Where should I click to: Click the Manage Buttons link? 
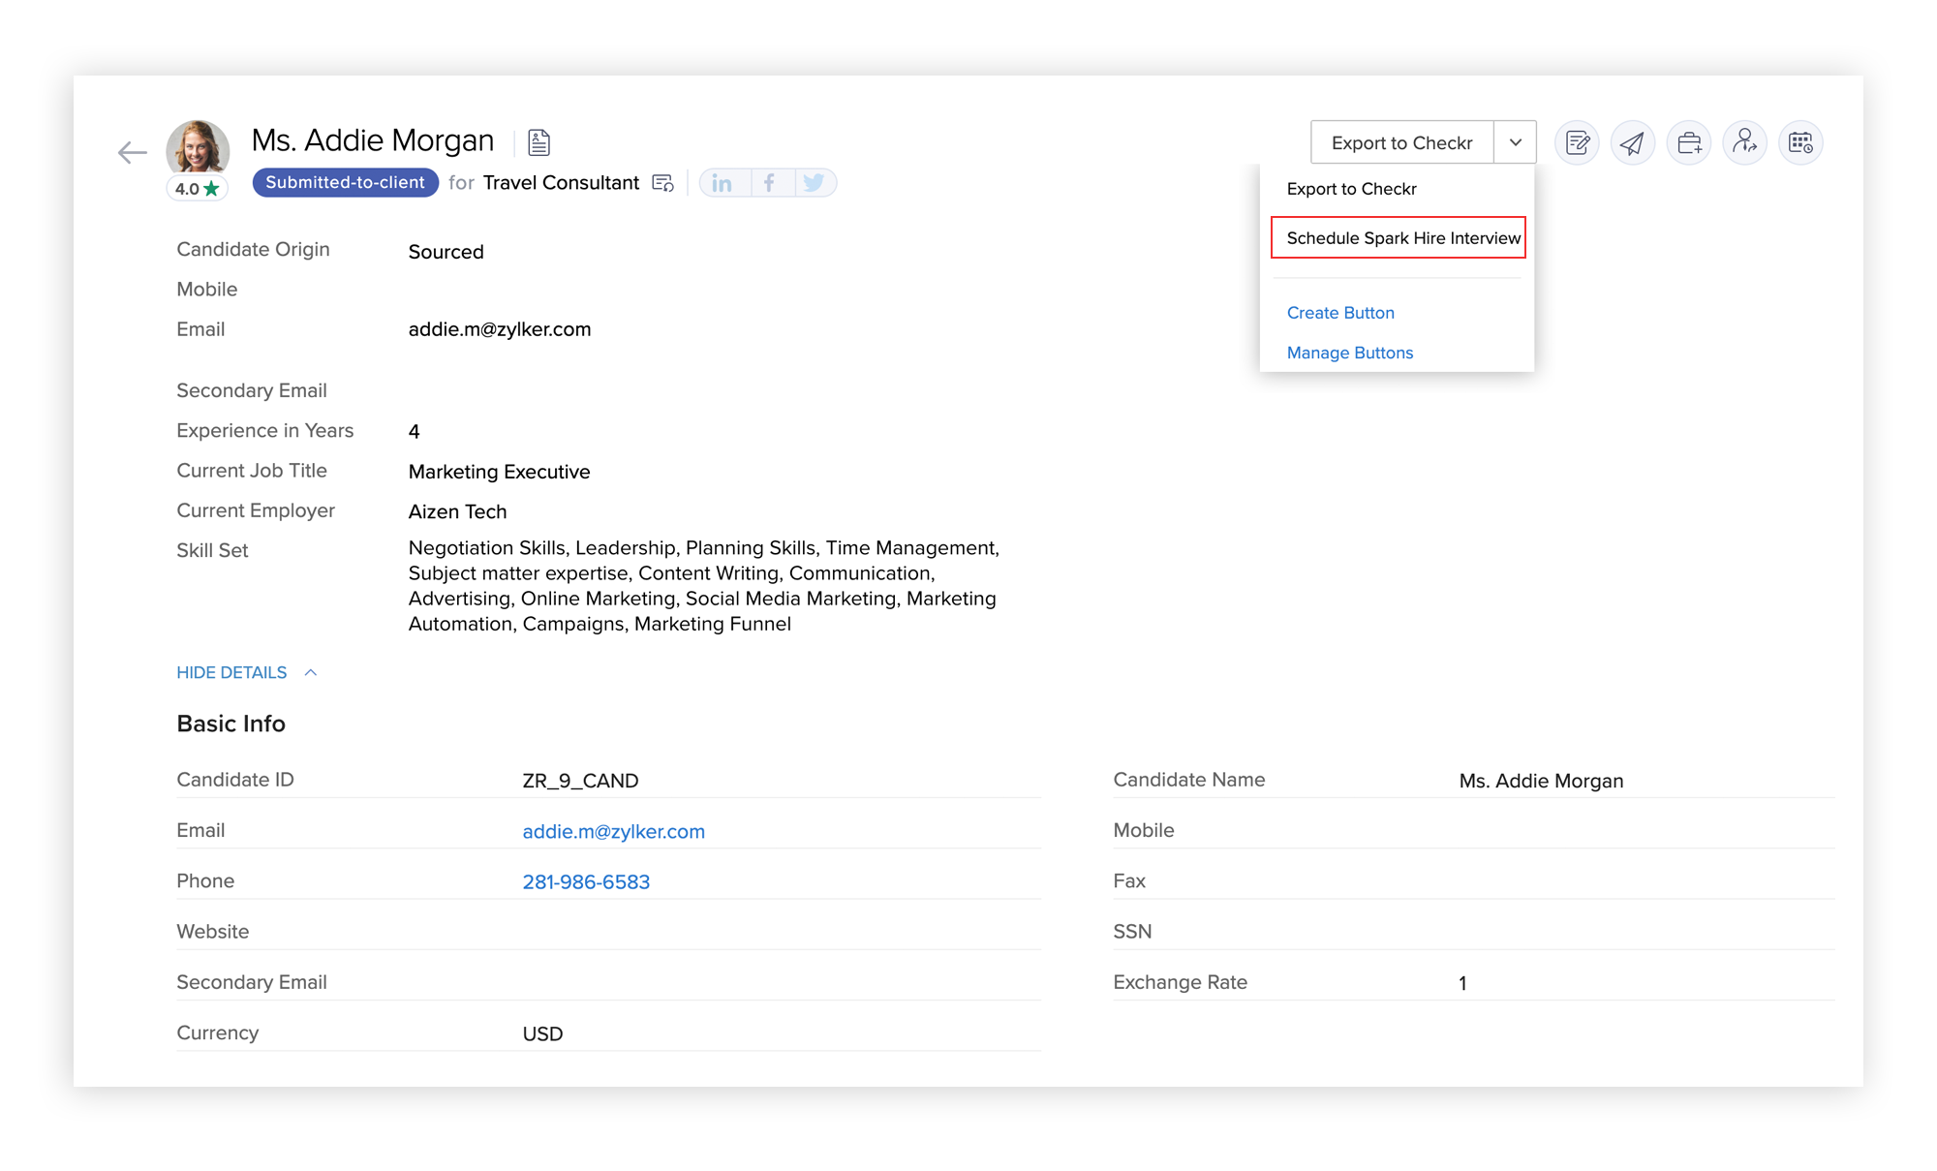tap(1349, 353)
